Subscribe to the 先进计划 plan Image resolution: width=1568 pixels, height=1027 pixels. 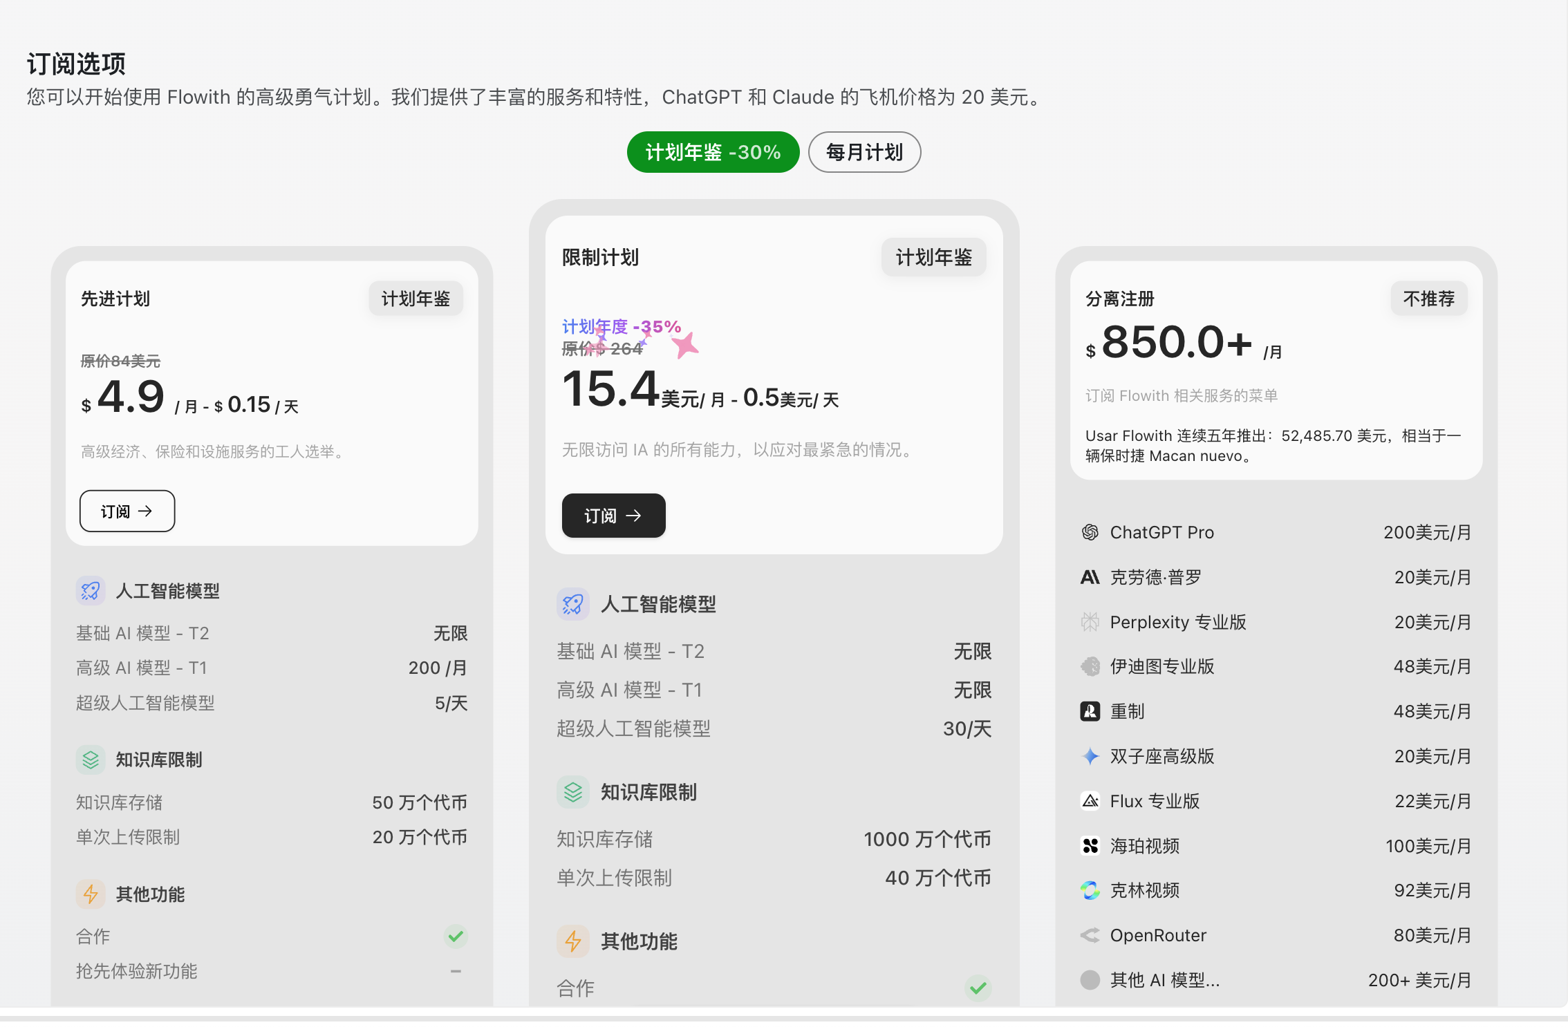click(x=127, y=511)
